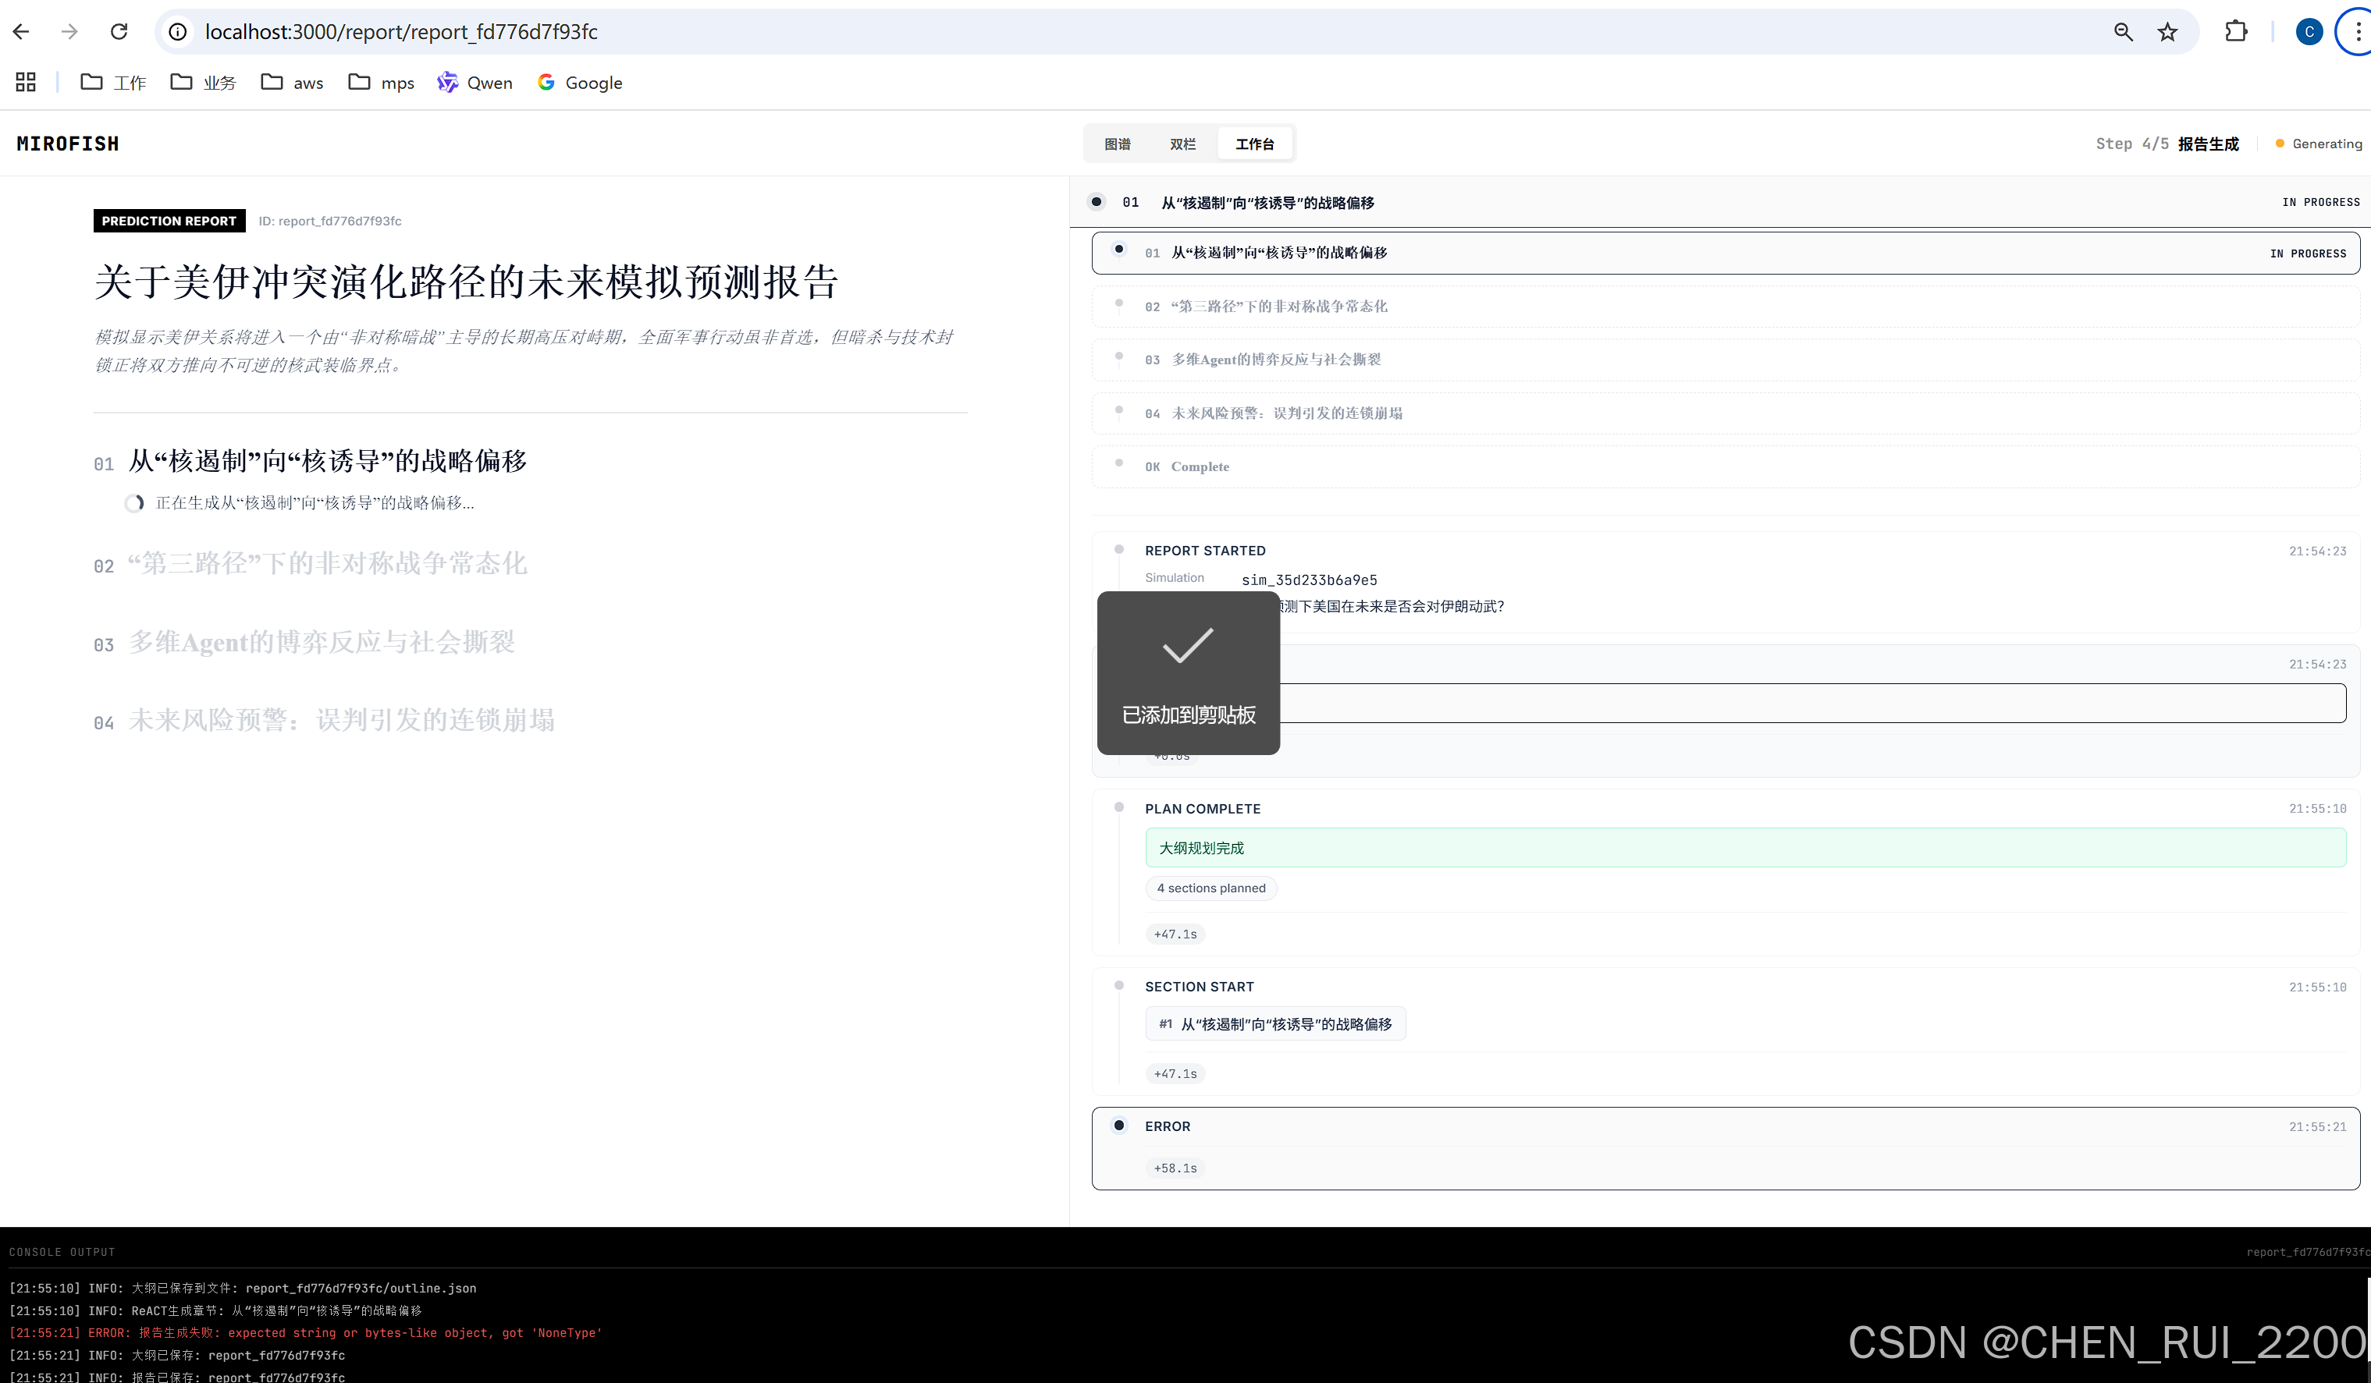The image size is (2371, 1383).
Task: Open the zoom magnifier icon in address bar
Action: tap(2124, 32)
